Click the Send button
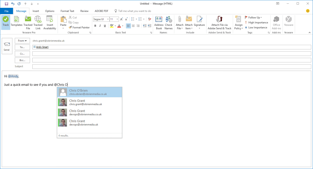The width and height of the screenshot is (313, 169). [x=7, y=46]
